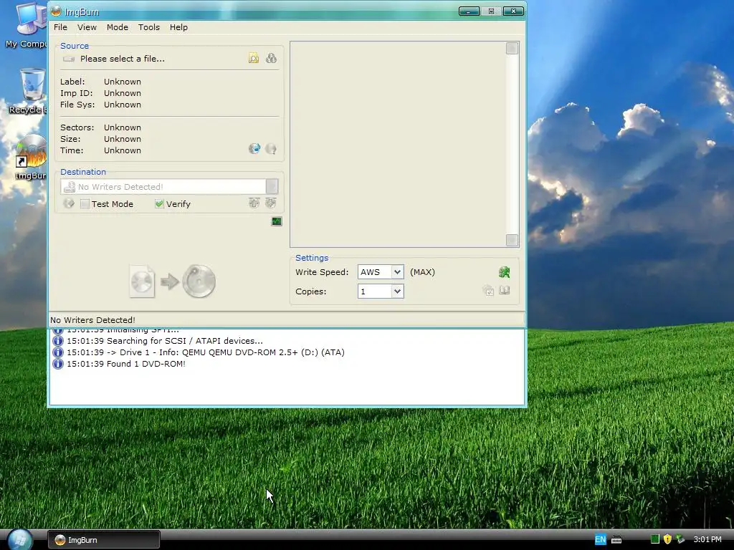Show the green graph data icon
This screenshot has width=734, height=550.
click(x=277, y=221)
